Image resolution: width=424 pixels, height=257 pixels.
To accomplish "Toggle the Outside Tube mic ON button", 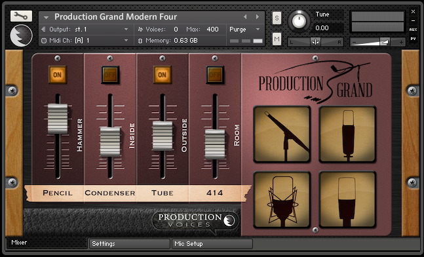I will point(163,75).
